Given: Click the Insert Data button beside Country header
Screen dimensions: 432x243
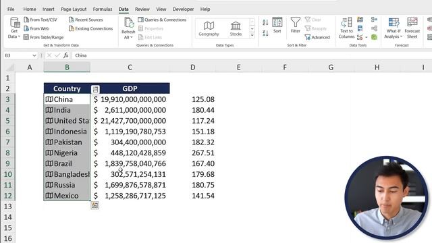Looking at the screenshot, I should click(95, 89).
